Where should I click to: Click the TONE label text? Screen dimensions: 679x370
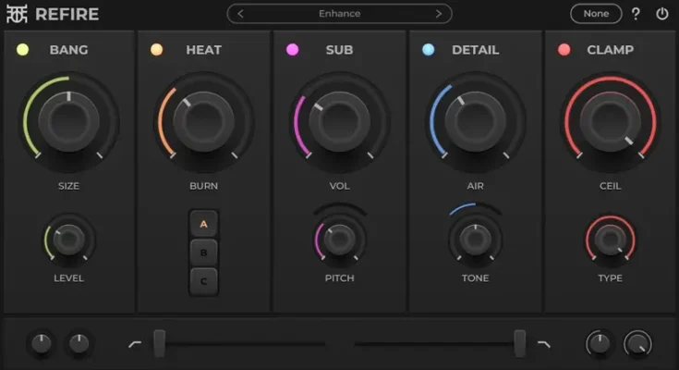pos(476,278)
